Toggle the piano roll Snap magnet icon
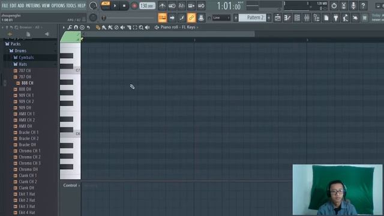This screenshot has width=384, height=216. pyautogui.click(x=76, y=28)
